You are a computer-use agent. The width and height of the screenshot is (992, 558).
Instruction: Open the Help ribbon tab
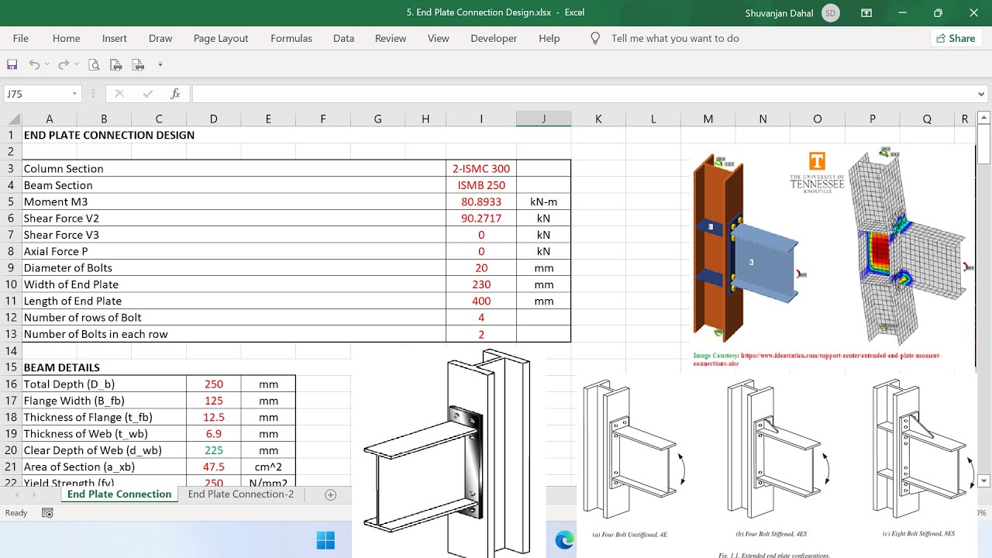coord(549,38)
